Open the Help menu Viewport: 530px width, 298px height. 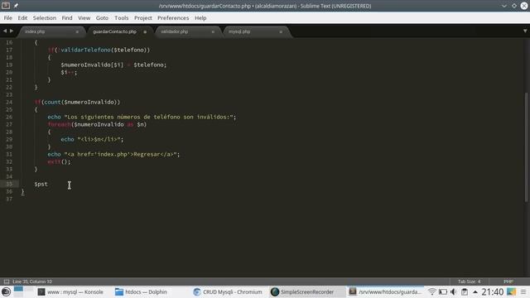coord(200,18)
